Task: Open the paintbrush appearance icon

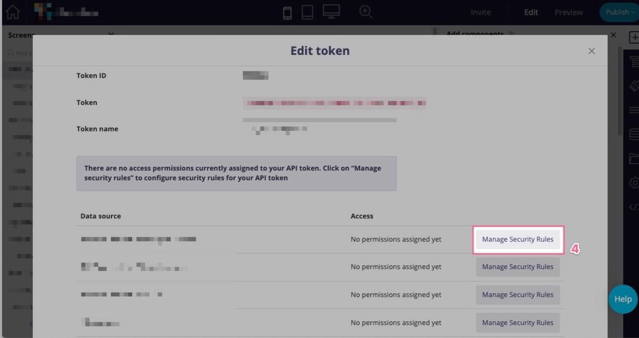Action: 634,86
